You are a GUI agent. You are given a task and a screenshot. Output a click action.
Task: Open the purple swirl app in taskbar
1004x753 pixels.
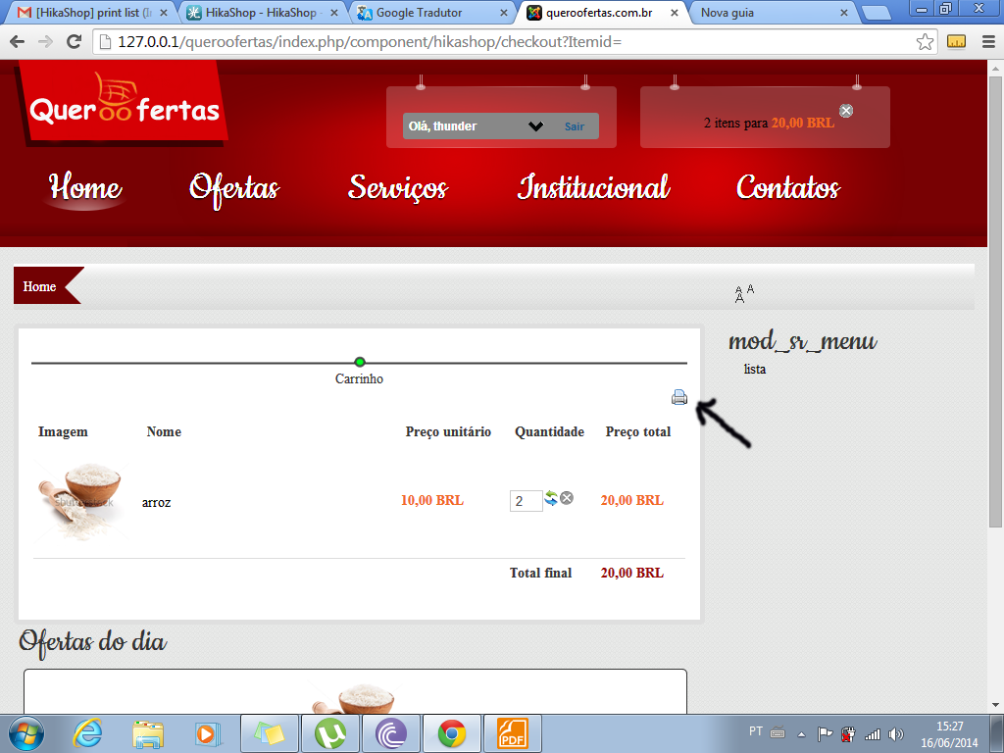tap(390, 733)
